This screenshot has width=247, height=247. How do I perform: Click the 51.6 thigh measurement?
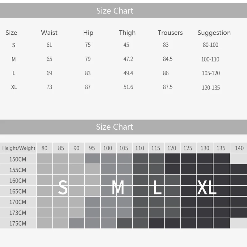click(128, 87)
